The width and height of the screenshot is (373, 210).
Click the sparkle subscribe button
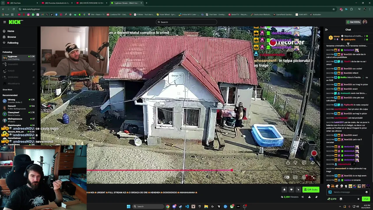coord(298,190)
